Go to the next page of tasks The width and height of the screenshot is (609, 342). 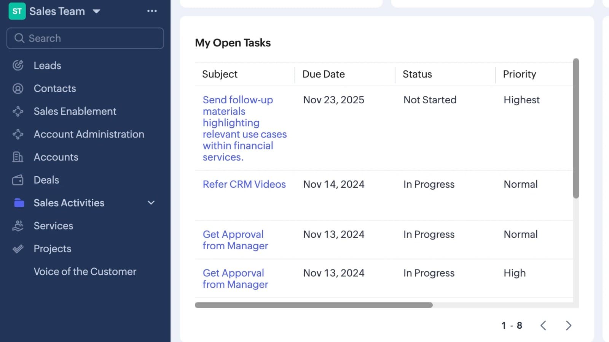click(x=568, y=325)
